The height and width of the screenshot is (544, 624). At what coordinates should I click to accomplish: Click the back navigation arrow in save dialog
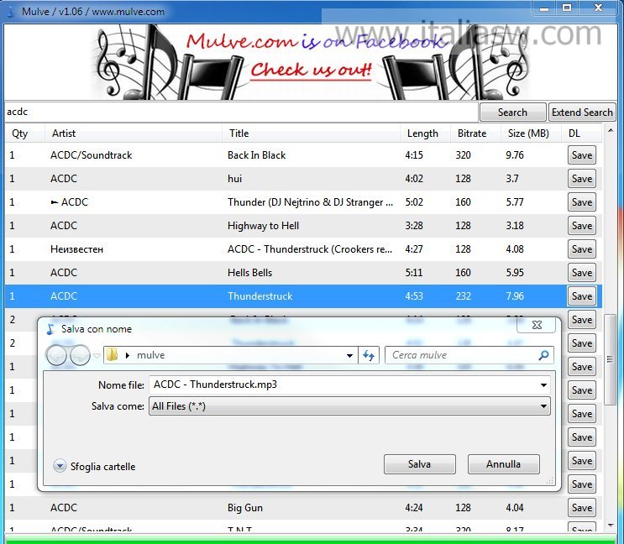(x=56, y=355)
